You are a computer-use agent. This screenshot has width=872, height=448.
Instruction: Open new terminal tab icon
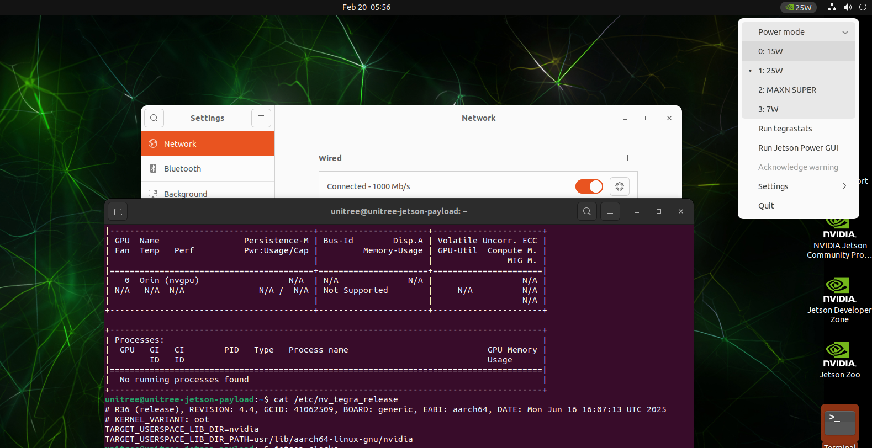pos(118,211)
